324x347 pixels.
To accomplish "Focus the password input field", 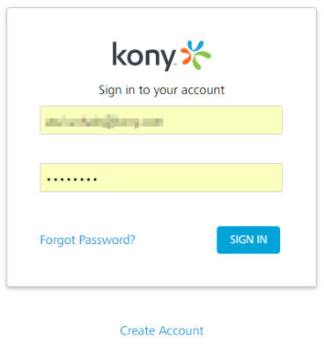I will click(x=161, y=177).
